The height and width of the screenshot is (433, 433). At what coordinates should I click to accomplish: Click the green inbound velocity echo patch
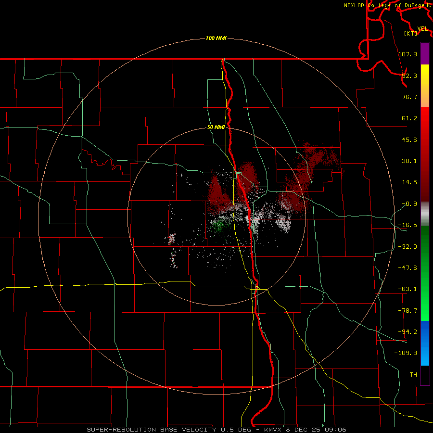point(220,226)
